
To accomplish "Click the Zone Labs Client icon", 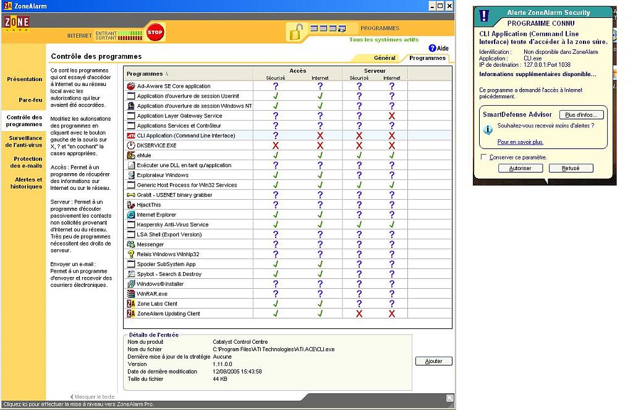I will click(131, 304).
